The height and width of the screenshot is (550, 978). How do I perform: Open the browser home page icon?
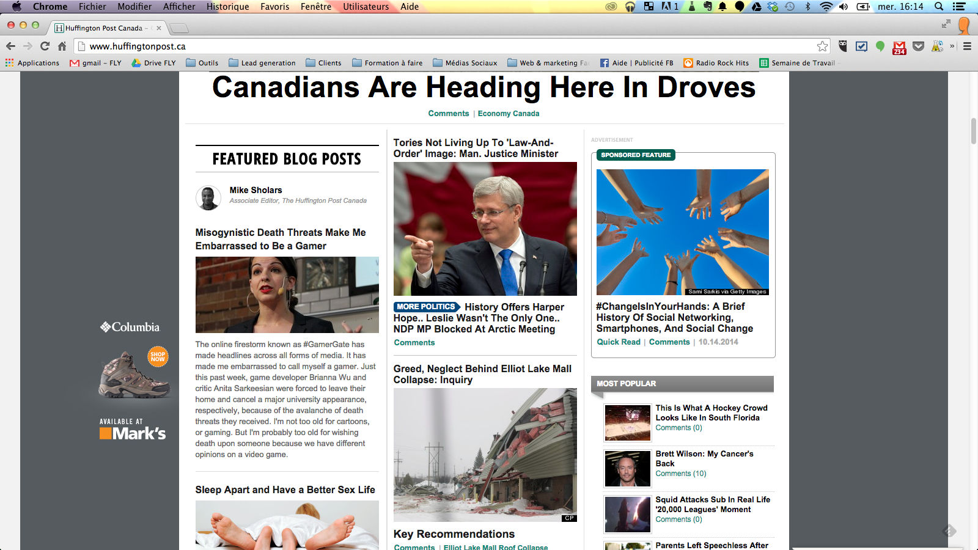(x=62, y=46)
